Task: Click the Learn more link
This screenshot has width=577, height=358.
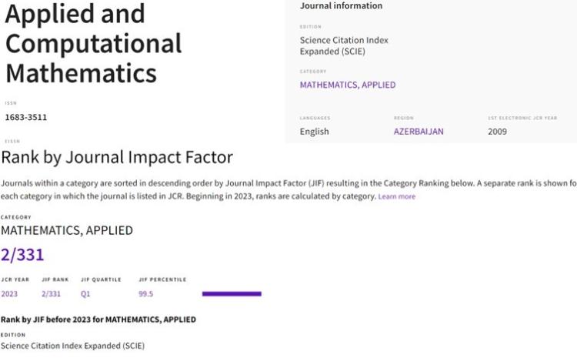Action: pyautogui.click(x=397, y=197)
